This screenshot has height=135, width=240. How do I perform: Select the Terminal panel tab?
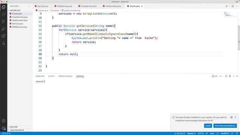[80, 76]
